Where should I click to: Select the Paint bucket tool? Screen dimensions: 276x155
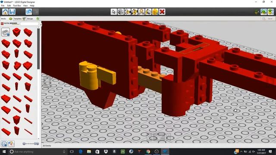pos(148,12)
